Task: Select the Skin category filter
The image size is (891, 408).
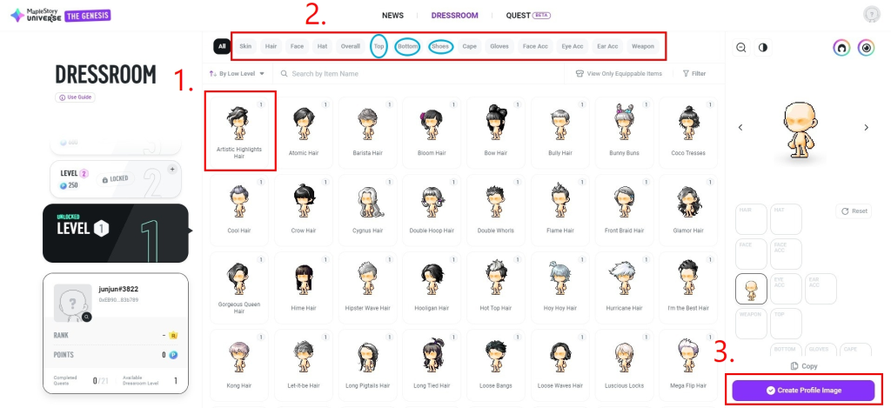Action: pyautogui.click(x=245, y=47)
